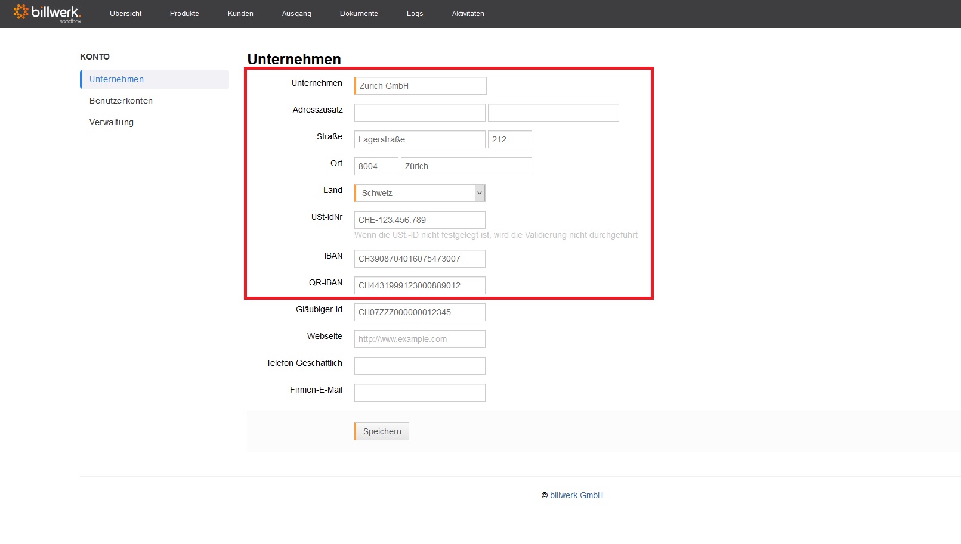Click the KONTO sidebar heading
961x544 pixels.
tap(95, 57)
